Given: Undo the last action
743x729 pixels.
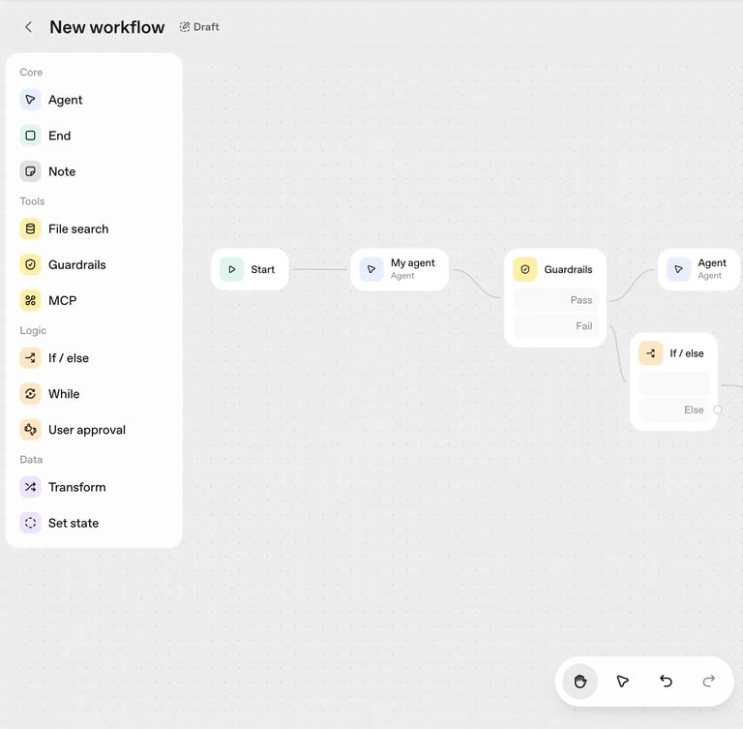Looking at the screenshot, I should 666,682.
